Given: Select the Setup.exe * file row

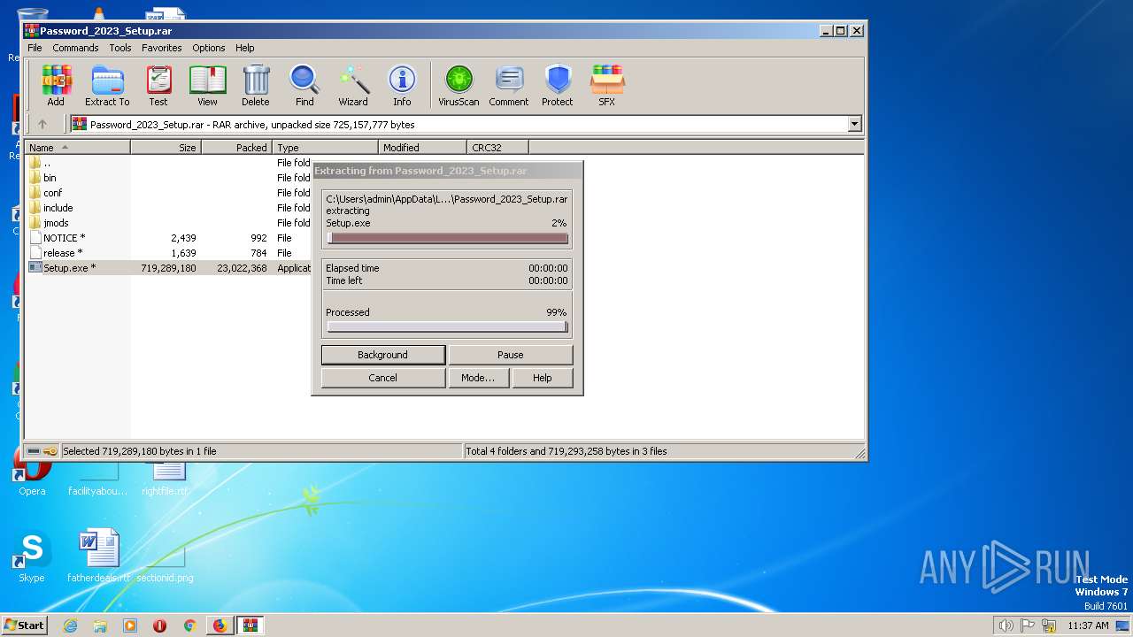Looking at the screenshot, I should click(x=169, y=268).
